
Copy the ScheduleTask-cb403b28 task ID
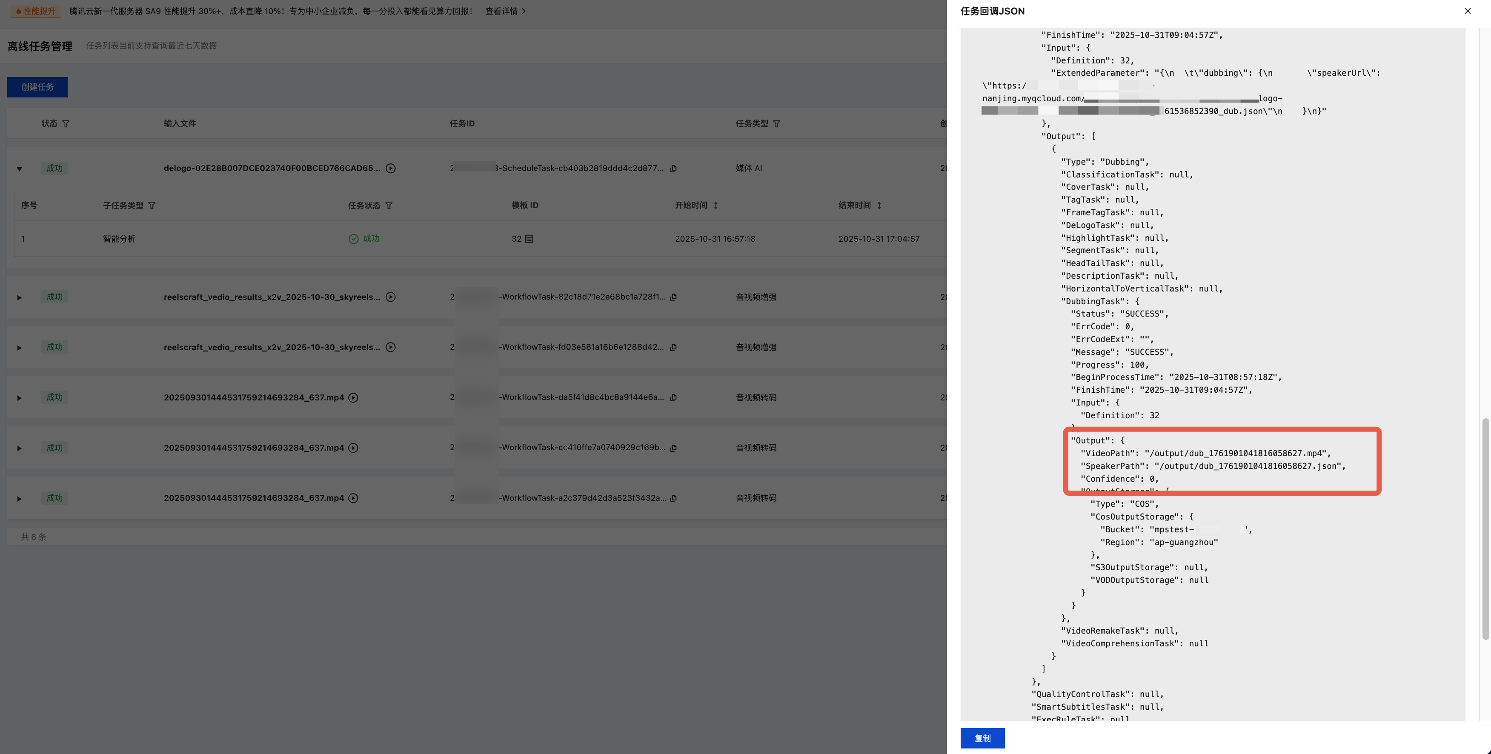[x=673, y=169]
